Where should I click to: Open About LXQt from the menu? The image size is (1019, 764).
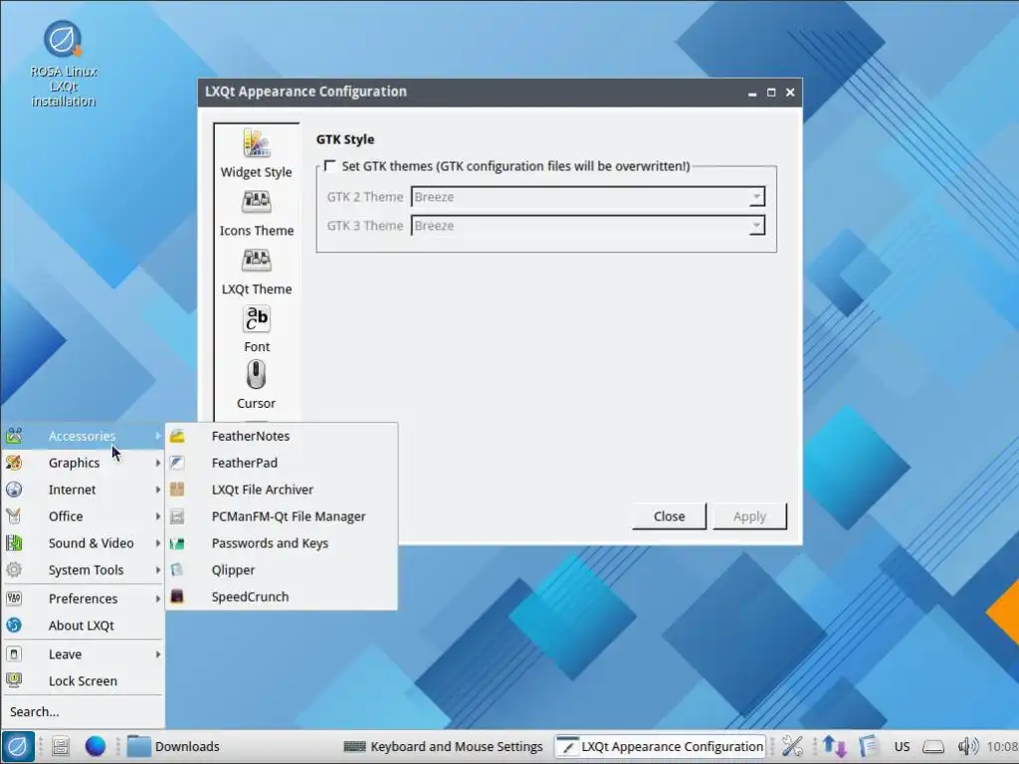[83, 626]
